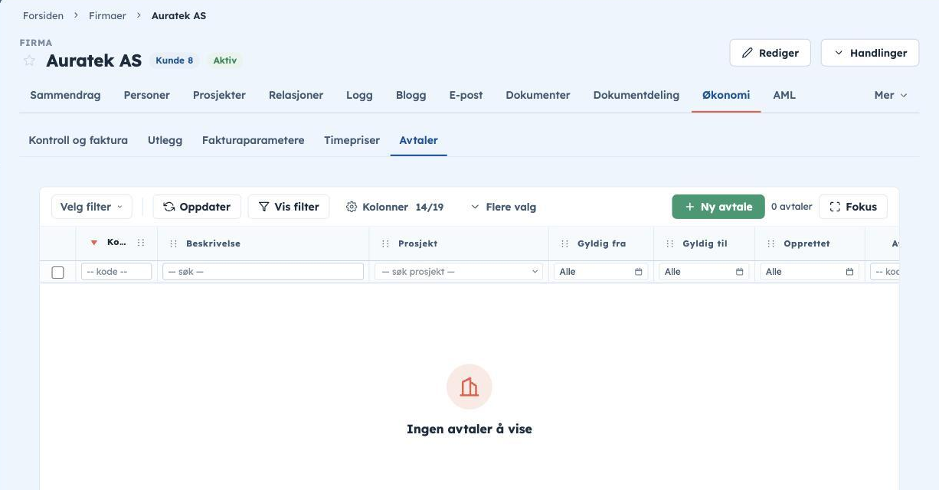939x490 pixels.
Task: Switch to the Sammendrag tab
Action: (x=65, y=95)
